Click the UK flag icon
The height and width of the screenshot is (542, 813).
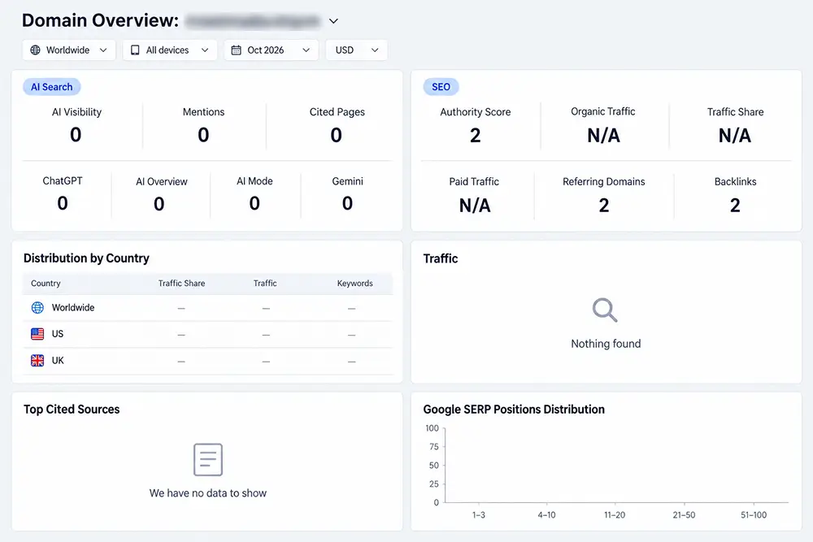click(x=37, y=361)
